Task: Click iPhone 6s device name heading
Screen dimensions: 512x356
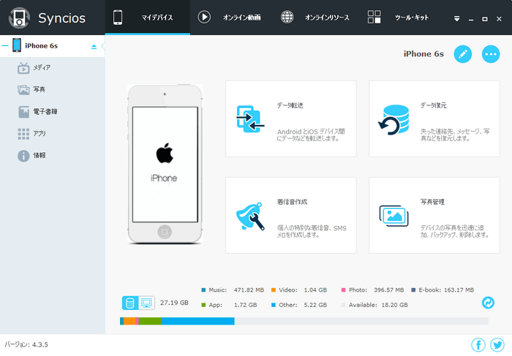Action: (x=423, y=54)
